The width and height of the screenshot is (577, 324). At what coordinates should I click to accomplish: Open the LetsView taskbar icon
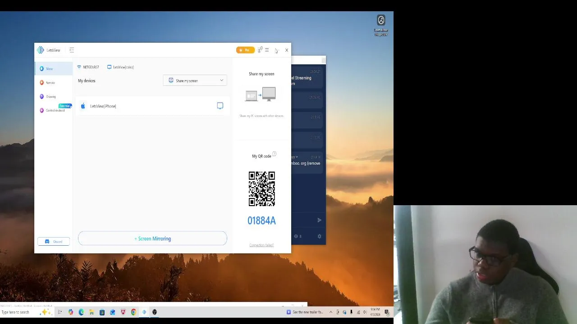click(x=144, y=312)
